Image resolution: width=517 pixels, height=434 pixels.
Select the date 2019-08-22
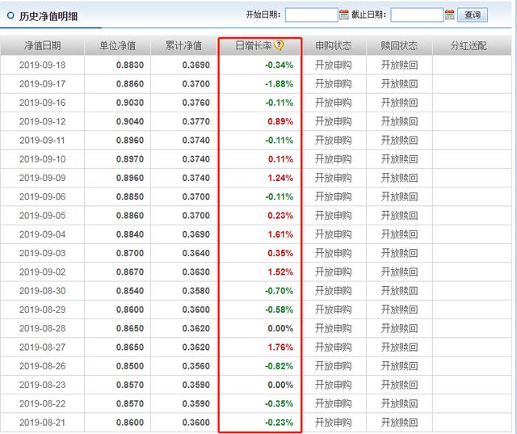point(43,403)
